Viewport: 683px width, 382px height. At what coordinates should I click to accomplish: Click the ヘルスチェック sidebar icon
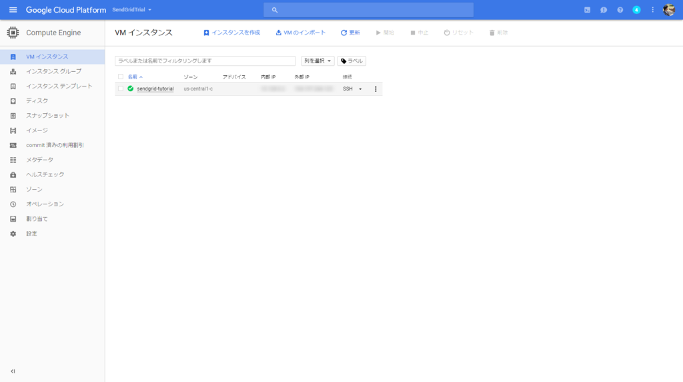13,175
